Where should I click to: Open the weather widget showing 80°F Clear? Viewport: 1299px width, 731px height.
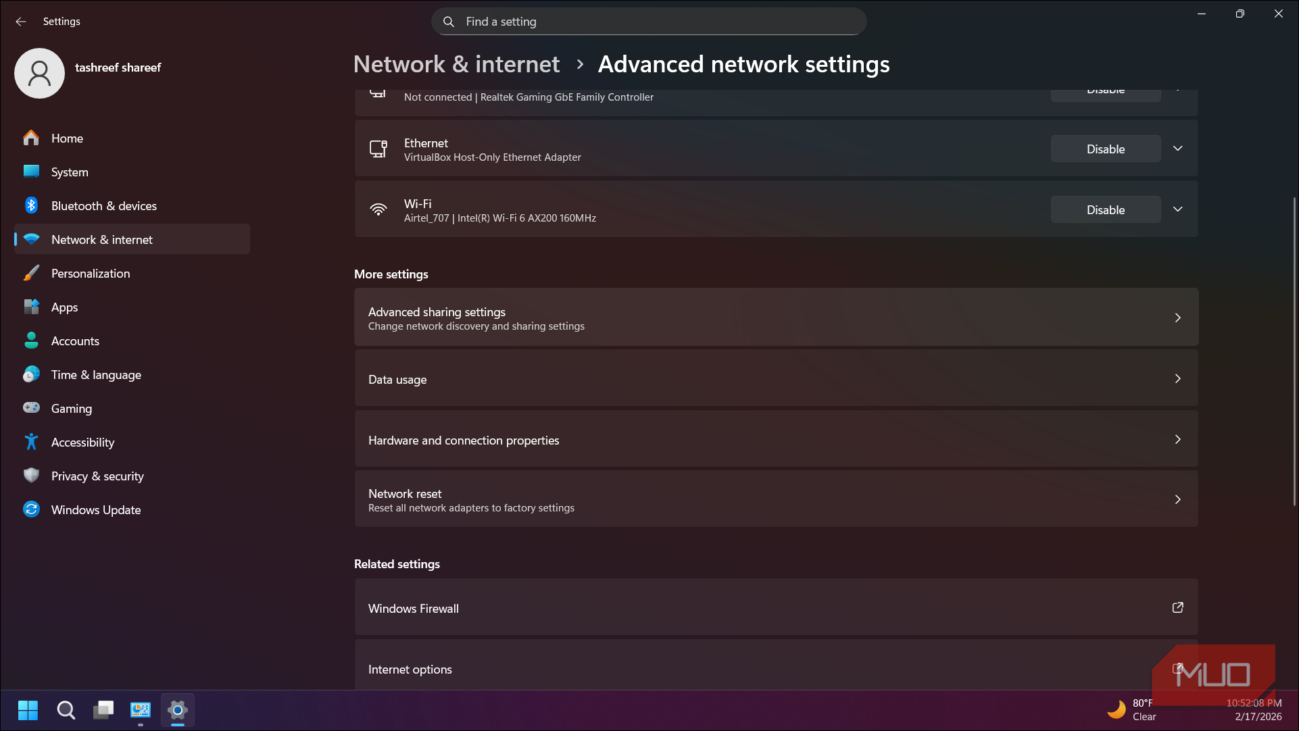click(1132, 710)
